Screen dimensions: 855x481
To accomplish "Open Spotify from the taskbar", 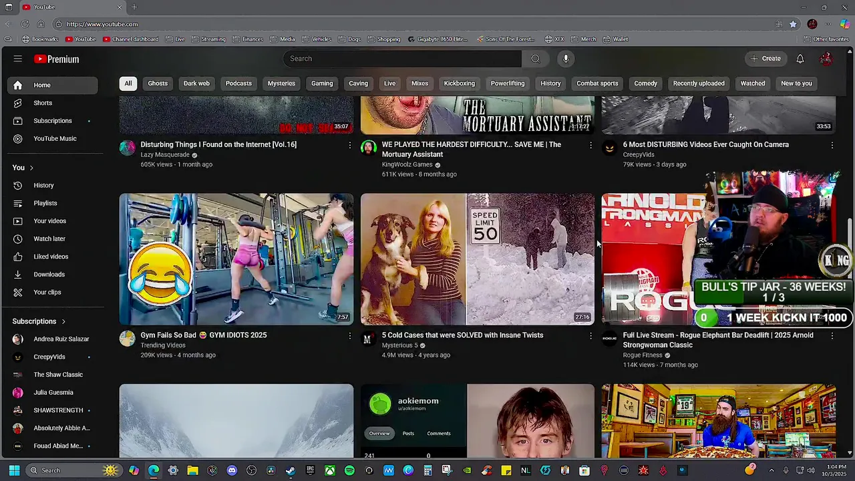I will click(x=349, y=470).
